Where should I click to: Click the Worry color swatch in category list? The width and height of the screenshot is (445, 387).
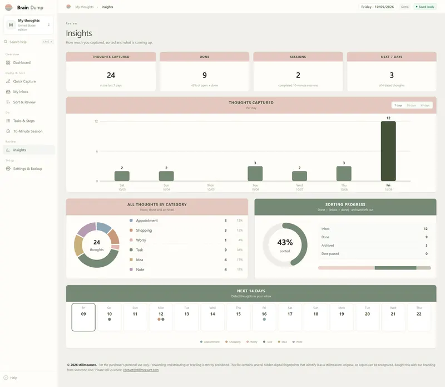coord(131,240)
